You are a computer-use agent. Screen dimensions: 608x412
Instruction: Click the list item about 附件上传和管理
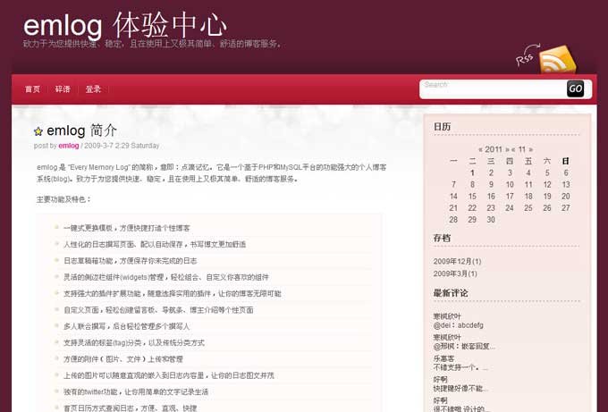click(123, 359)
